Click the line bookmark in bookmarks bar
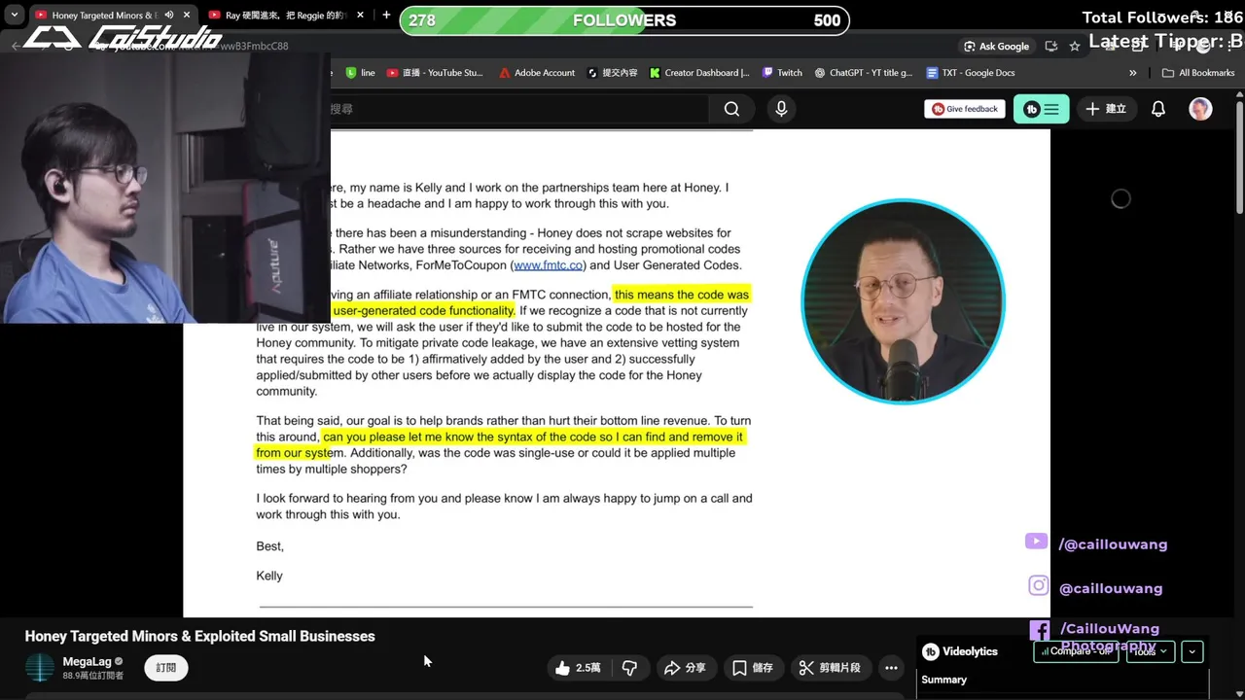The image size is (1245, 700). (360, 73)
